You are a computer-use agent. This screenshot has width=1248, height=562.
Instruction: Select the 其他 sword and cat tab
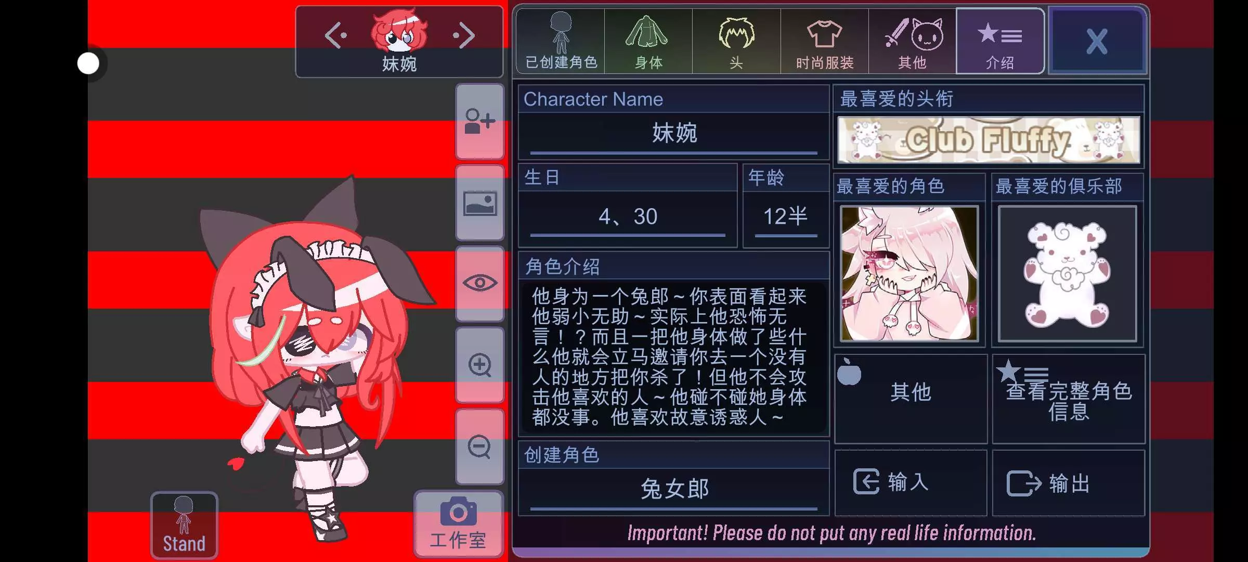tap(913, 41)
